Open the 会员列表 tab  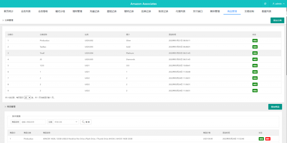26,12
